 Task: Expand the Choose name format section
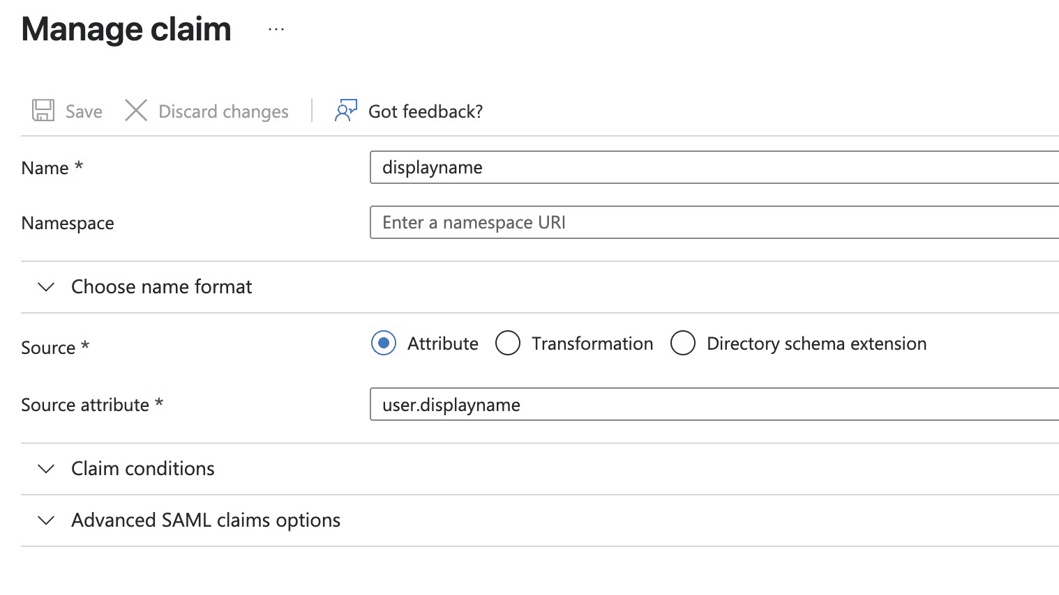click(161, 287)
